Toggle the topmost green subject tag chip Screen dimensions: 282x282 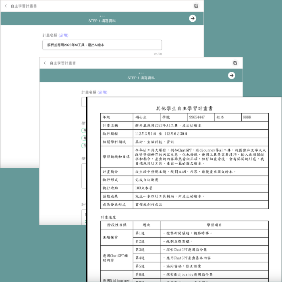click(x=84, y=130)
